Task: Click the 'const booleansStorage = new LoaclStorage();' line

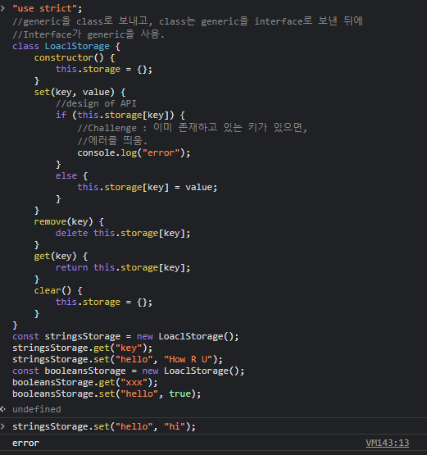Action: (128, 371)
